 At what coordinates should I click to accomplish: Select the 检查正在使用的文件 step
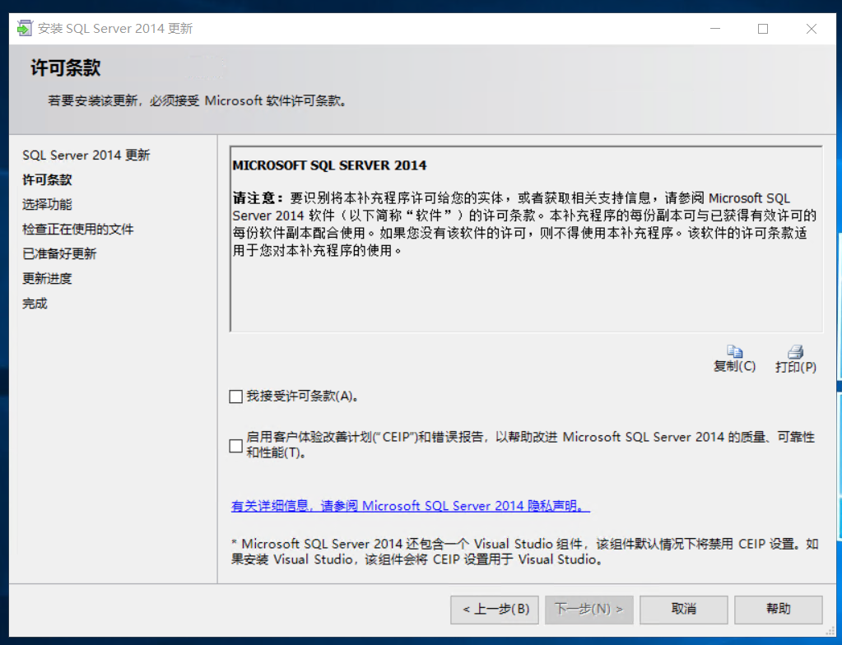pos(78,230)
